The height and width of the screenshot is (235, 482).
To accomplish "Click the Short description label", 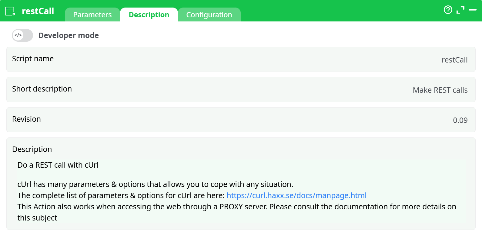I will point(42,89).
